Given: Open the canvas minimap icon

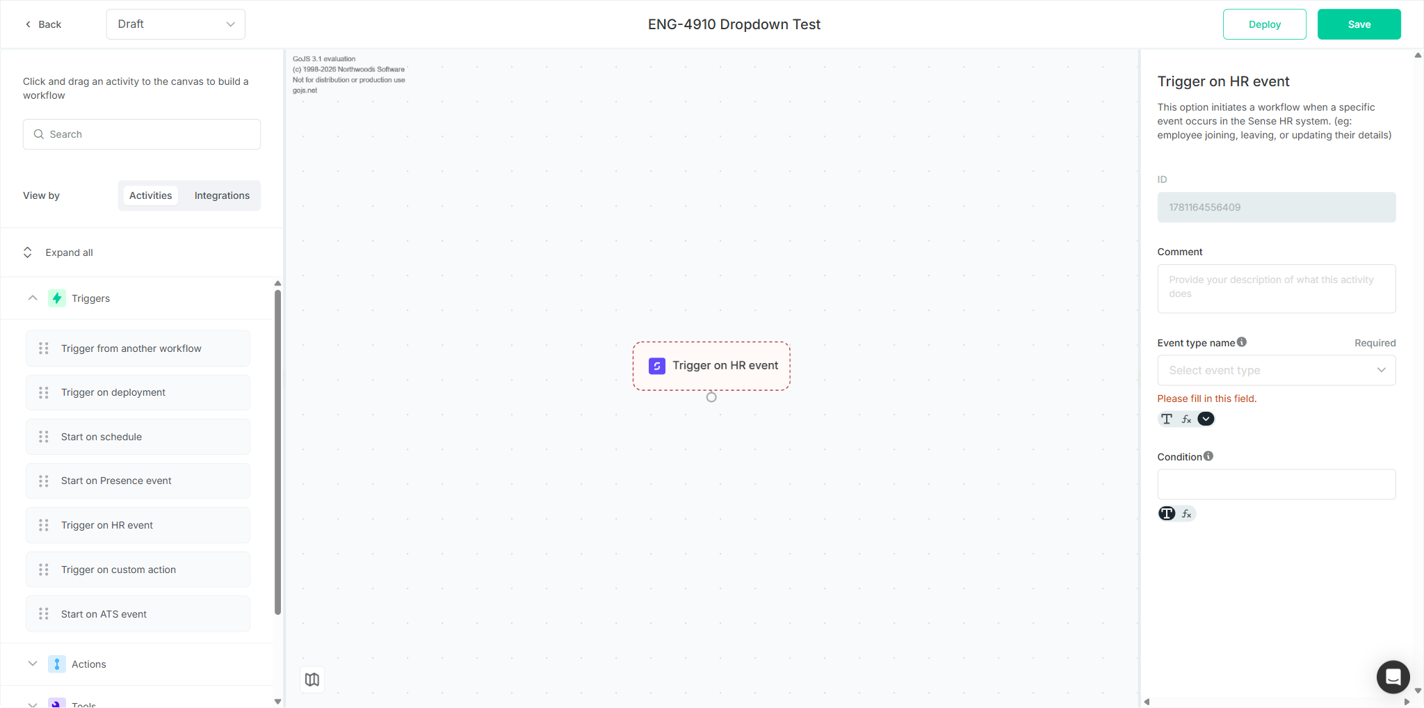Looking at the screenshot, I should tap(312, 679).
